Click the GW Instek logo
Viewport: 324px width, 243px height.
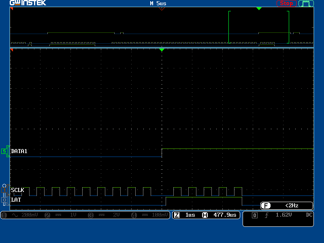tap(28, 3)
